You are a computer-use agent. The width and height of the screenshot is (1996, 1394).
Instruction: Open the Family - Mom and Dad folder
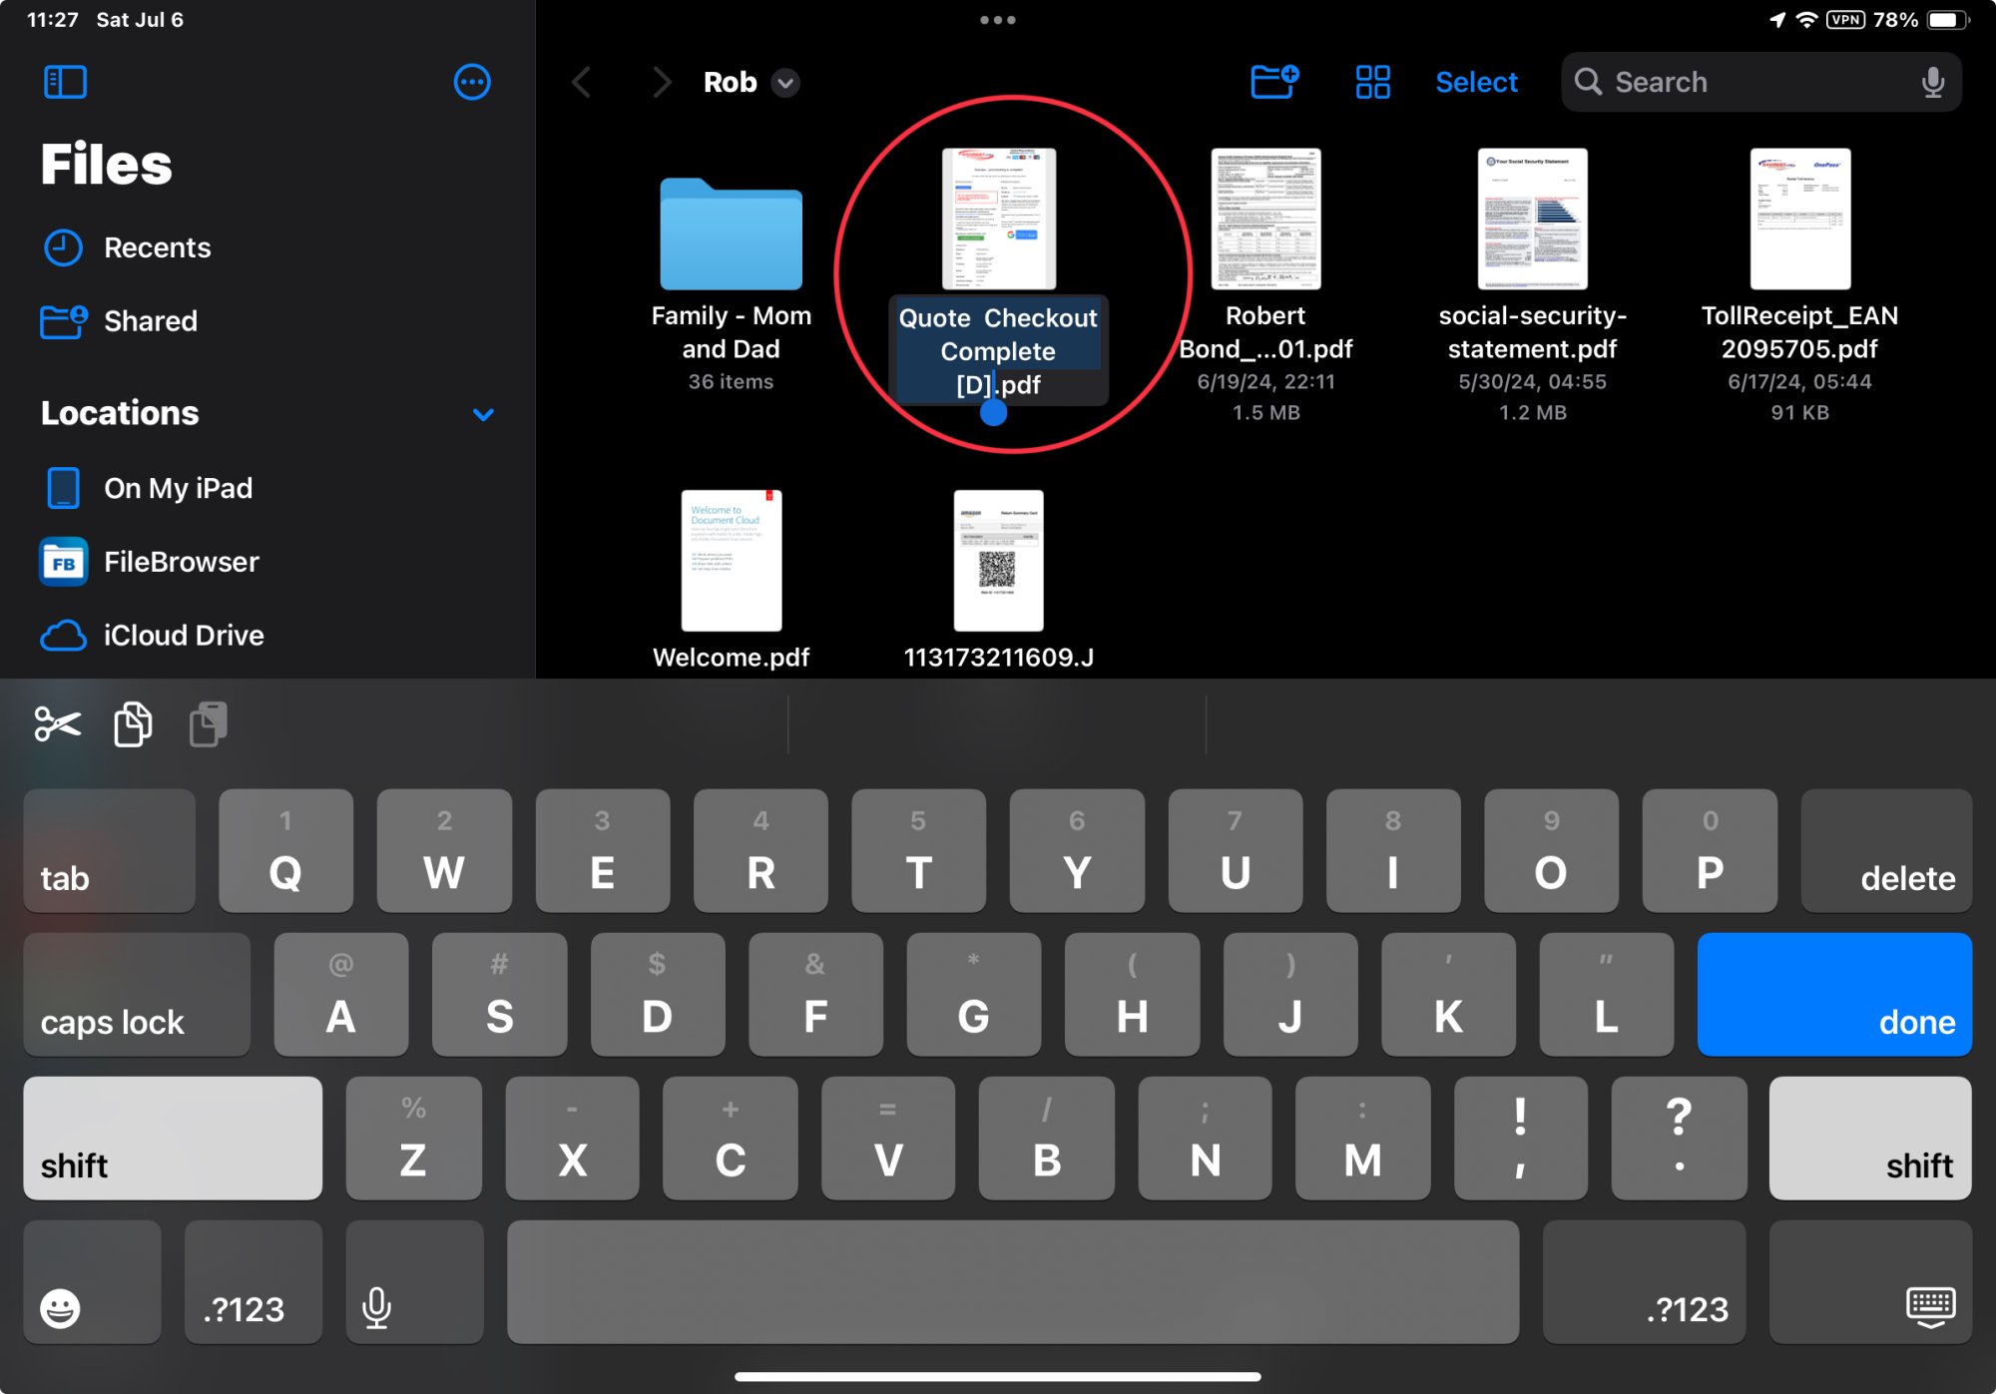(x=731, y=234)
